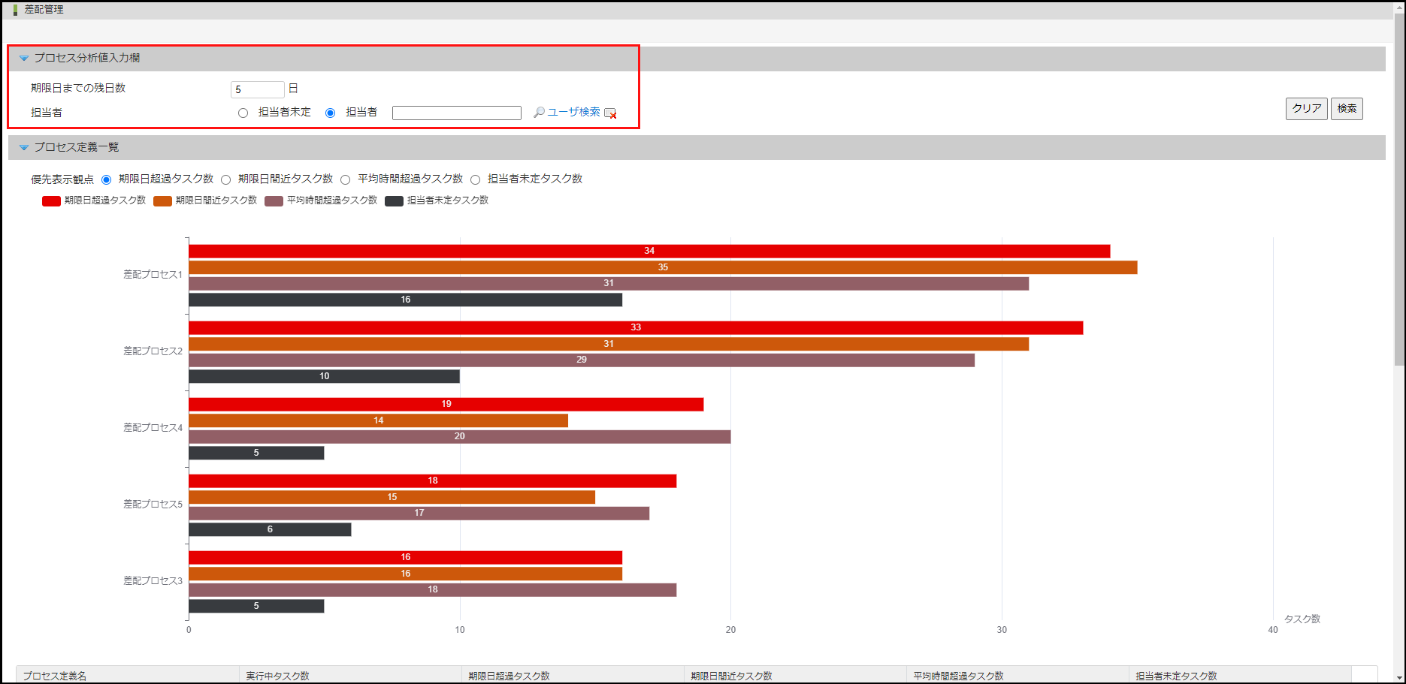Select the 担当者未定 radio in the 担当者 row
The width and height of the screenshot is (1406, 684).
pos(243,113)
